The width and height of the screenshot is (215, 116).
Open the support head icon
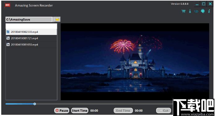(203, 11)
